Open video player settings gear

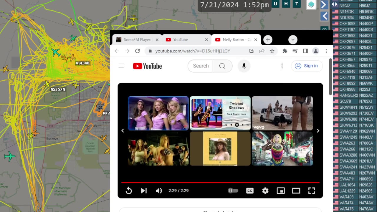click(265, 191)
